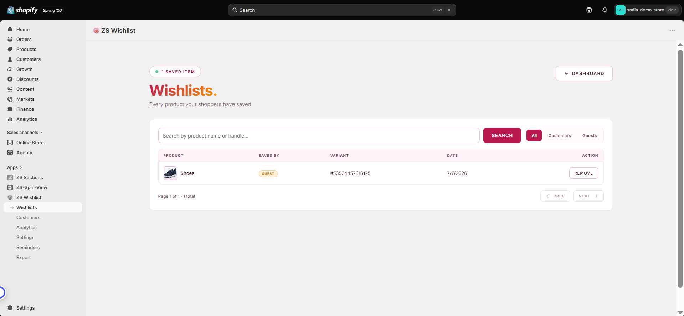Click the Products tag icon
The image size is (684, 316).
pyautogui.click(x=10, y=49)
